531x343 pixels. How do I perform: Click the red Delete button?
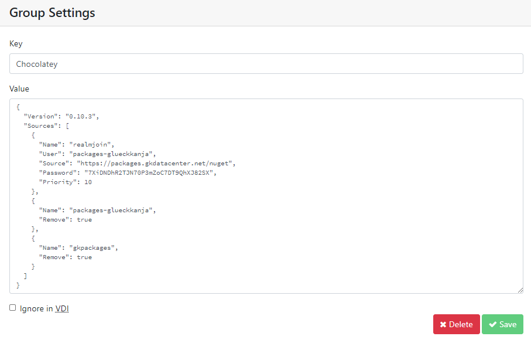(x=456, y=324)
